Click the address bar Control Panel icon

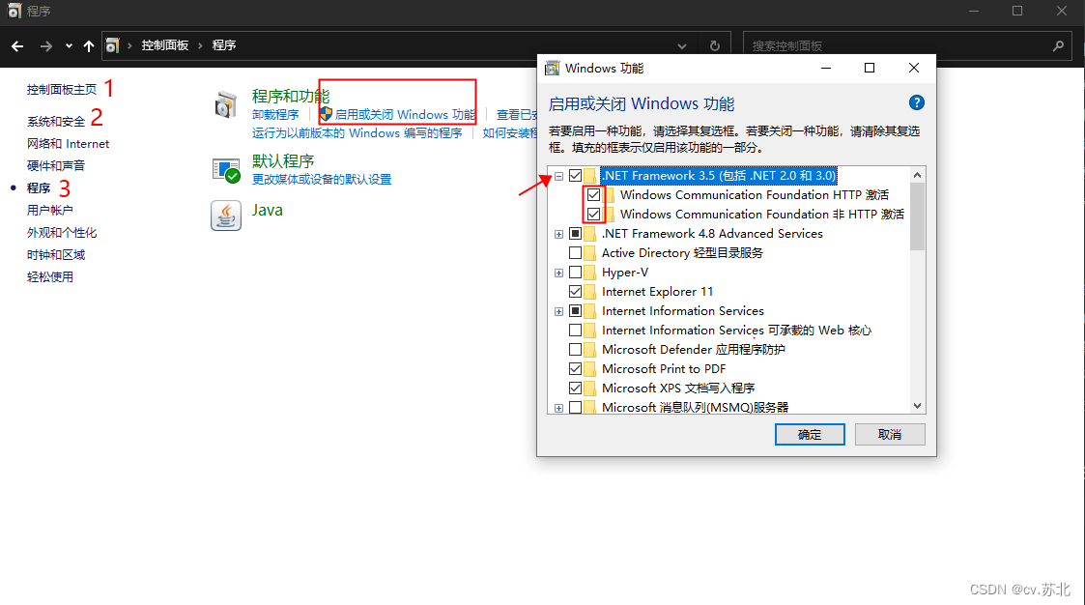(112, 45)
